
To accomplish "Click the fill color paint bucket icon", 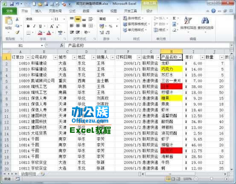I will pos(40,32).
